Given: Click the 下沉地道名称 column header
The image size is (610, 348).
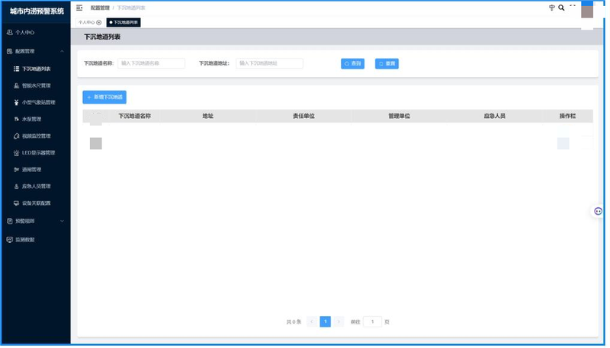Looking at the screenshot, I should pyautogui.click(x=135, y=117).
